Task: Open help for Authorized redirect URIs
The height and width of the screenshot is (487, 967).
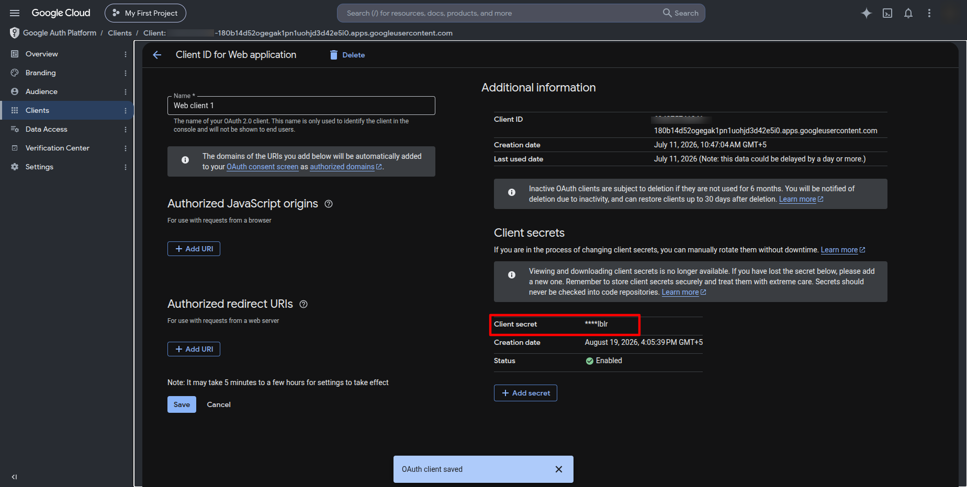Action: 303,304
